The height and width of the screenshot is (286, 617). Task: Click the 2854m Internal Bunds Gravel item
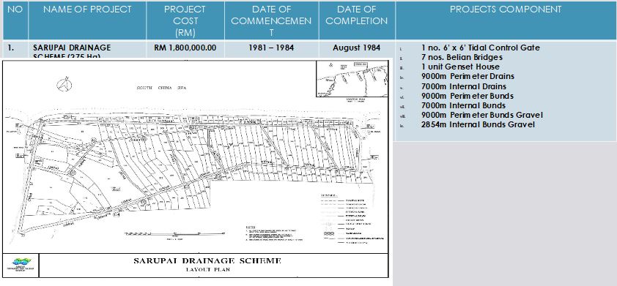(x=478, y=124)
